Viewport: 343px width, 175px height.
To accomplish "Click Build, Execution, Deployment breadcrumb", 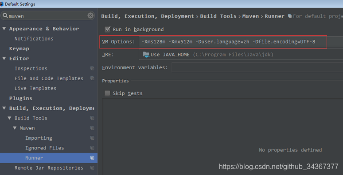I will [x=148, y=16].
